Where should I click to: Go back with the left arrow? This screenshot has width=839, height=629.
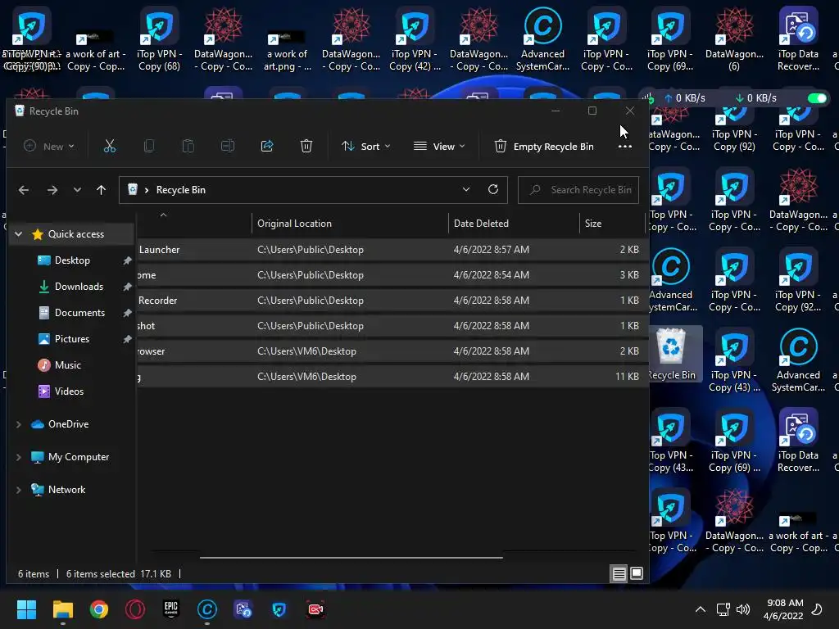click(x=24, y=190)
